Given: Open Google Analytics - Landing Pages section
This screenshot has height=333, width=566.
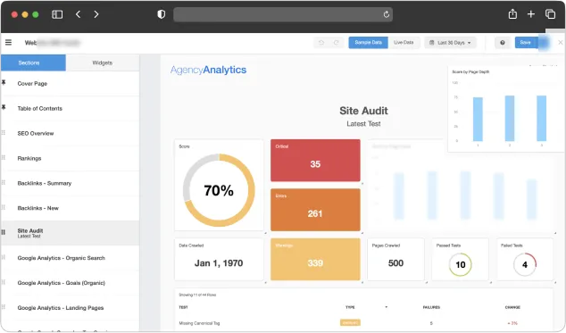Looking at the screenshot, I should click(70, 308).
